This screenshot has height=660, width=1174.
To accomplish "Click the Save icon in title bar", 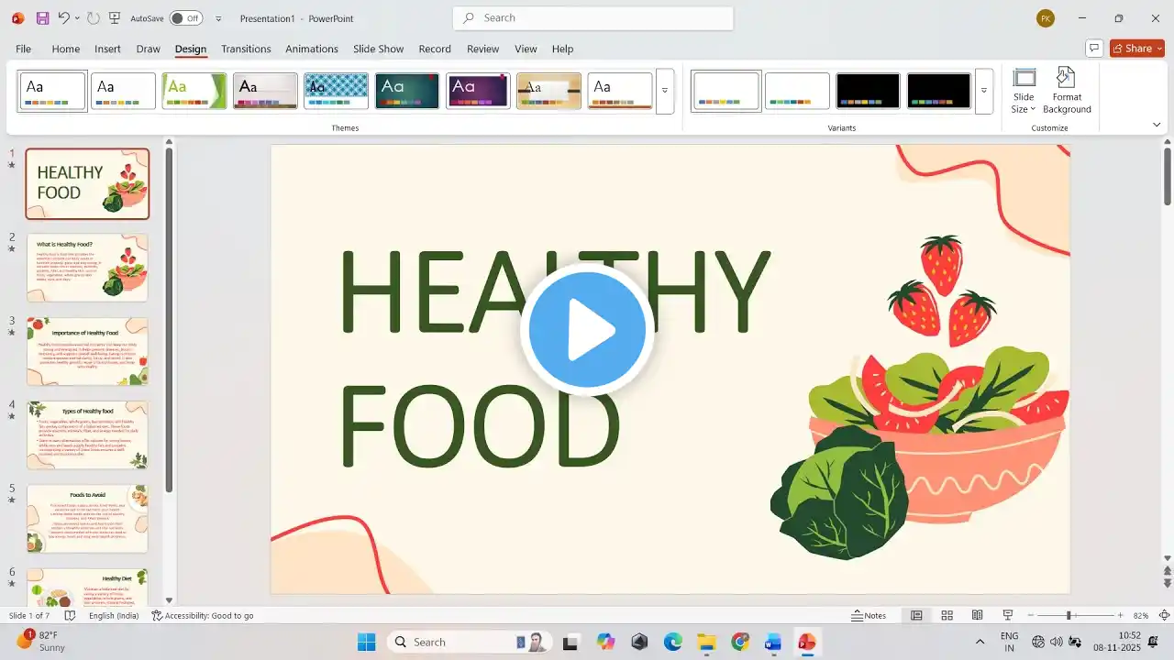I will (42, 18).
